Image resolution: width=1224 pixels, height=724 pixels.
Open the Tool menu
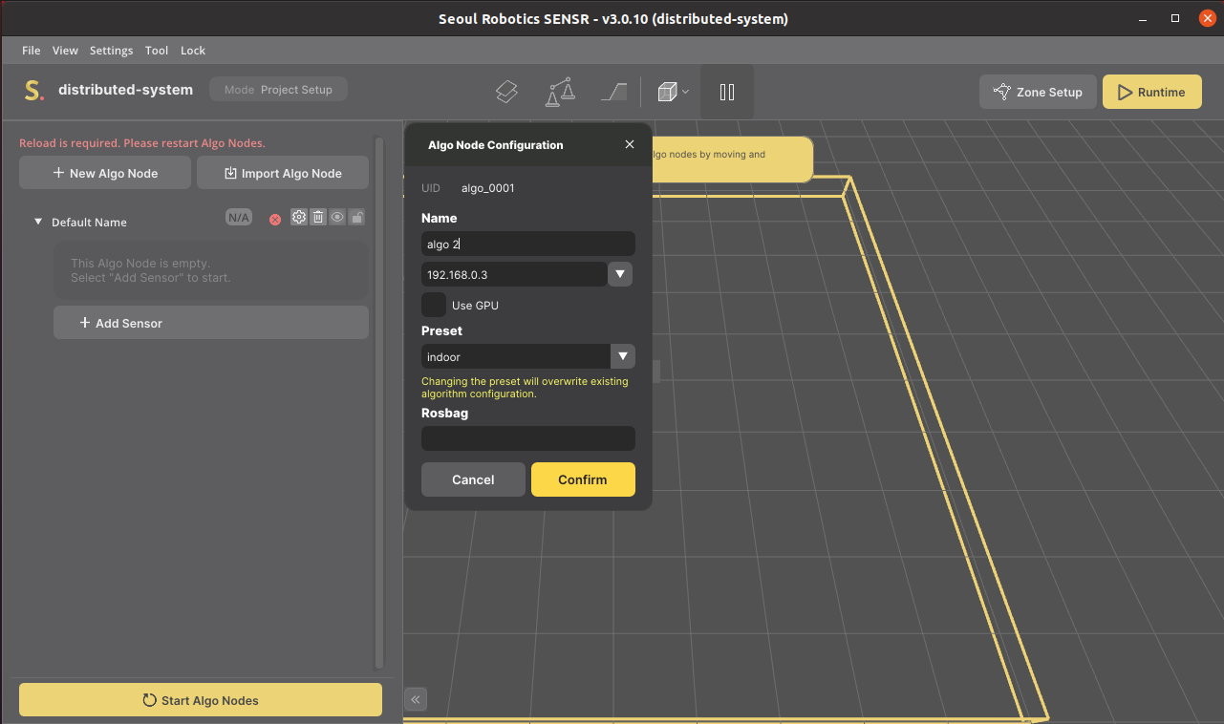pyautogui.click(x=157, y=51)
